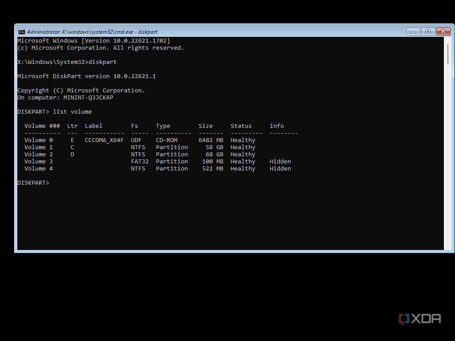Close the diskpart command prompt window
Screen dimensions: 455x341
tap(443, 32)
